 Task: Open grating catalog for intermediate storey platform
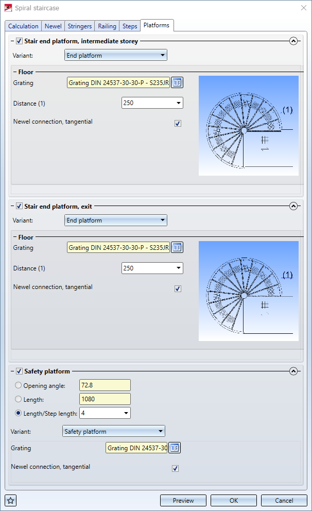pos(177,82)
